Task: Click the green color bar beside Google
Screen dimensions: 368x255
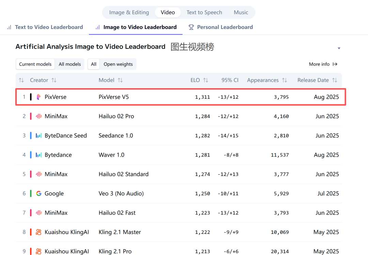Action: point(31,193)
